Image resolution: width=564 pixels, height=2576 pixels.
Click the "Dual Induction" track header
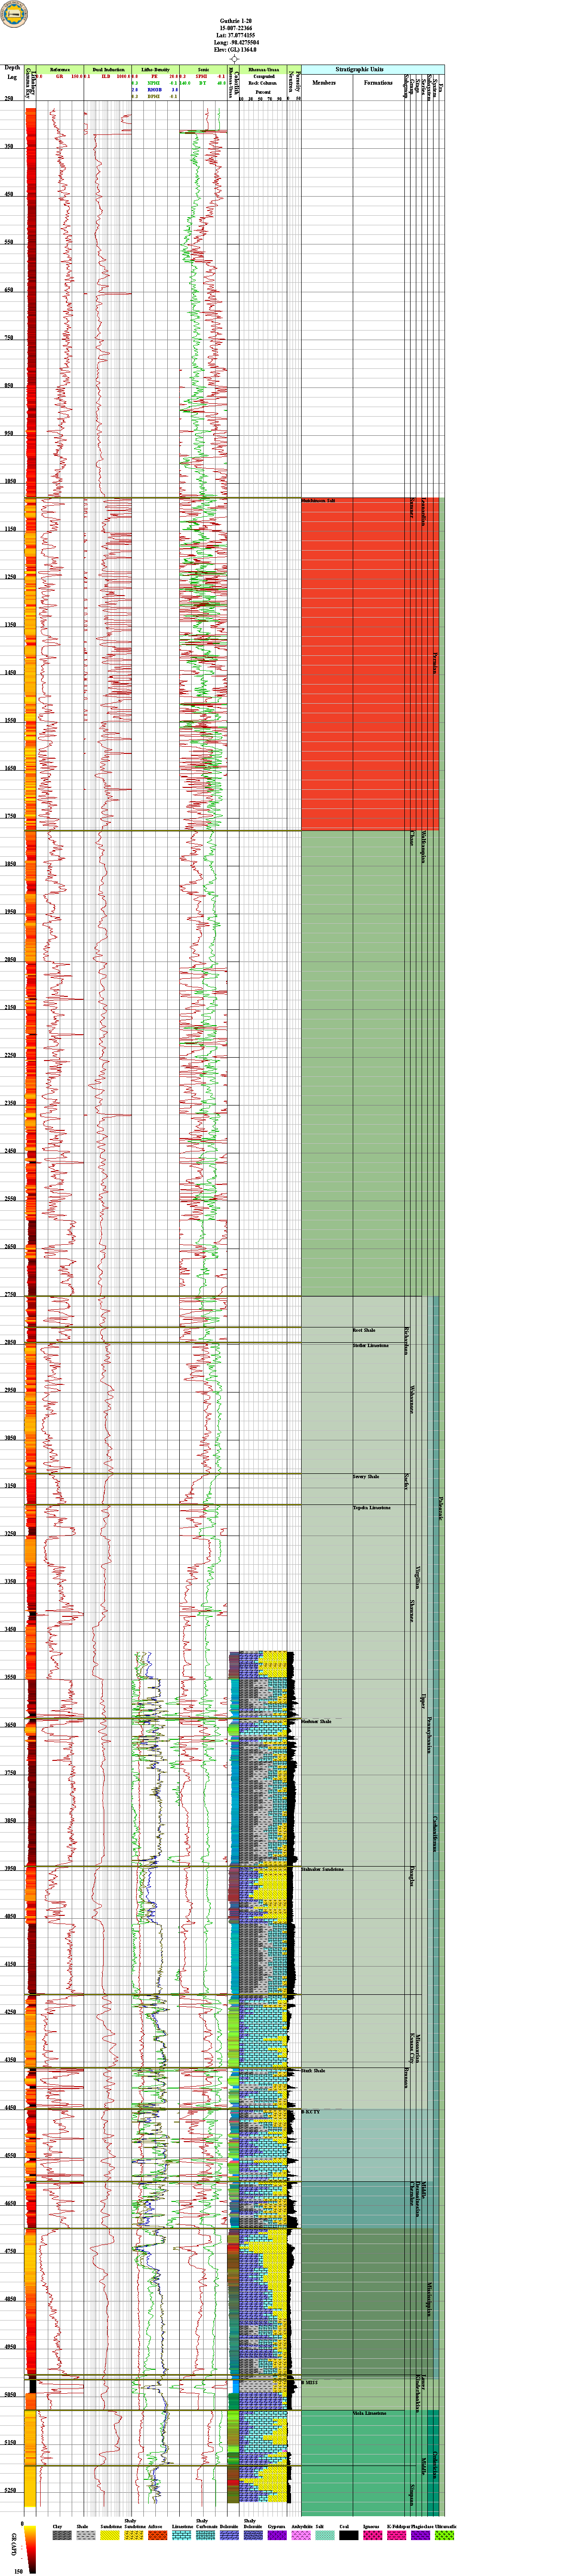coord(108,70)
